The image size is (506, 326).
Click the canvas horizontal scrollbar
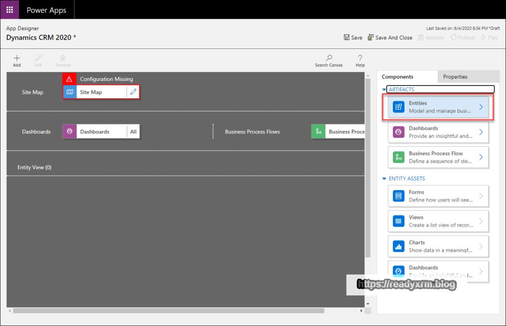click(168, 311)
